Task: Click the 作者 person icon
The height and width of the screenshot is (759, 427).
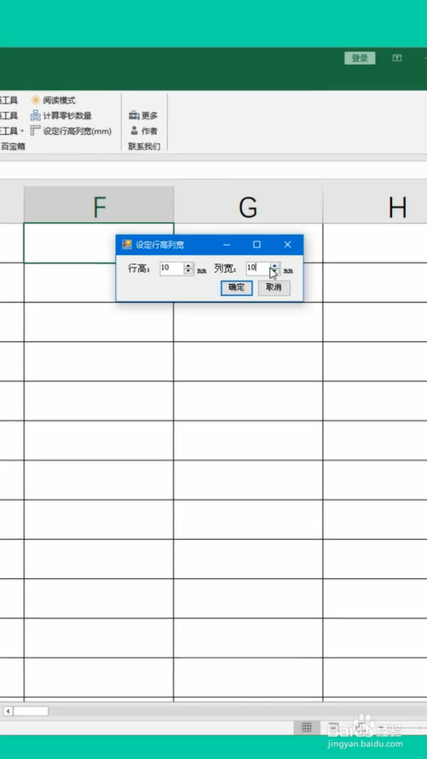Action: point(135,130)
